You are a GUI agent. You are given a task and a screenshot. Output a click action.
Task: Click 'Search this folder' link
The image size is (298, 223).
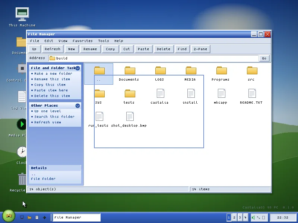coord(54,117)
